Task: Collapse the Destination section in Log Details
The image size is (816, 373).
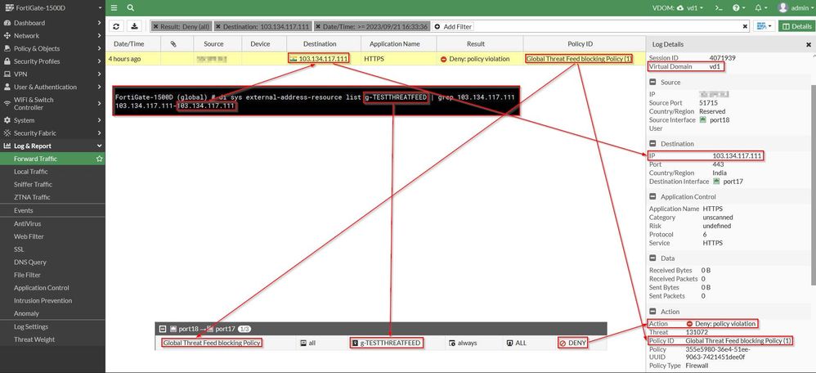Action: pos(652,144)
